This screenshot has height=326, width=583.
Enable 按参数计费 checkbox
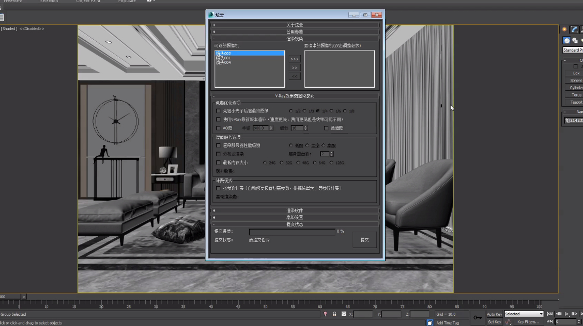click(218, 188)
